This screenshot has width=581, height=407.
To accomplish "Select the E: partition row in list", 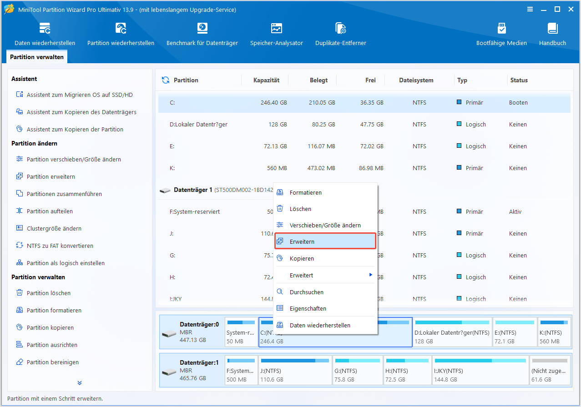I will click(364, 146).
